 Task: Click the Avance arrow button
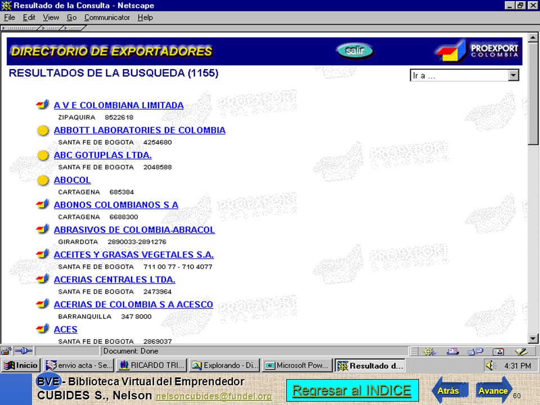click(494, 390)
